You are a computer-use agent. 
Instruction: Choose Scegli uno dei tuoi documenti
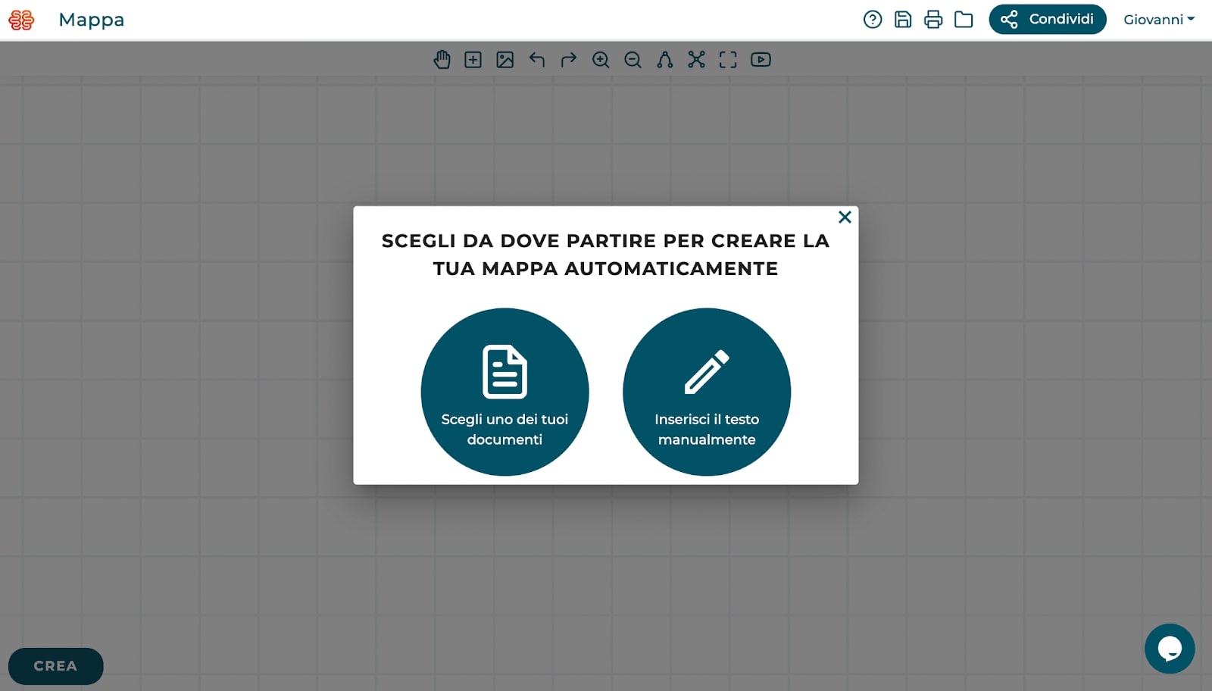click(x=504, y=392)
